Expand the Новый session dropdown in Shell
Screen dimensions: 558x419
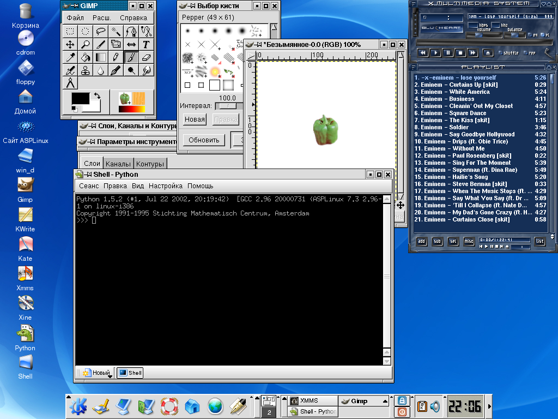(110, 376)
